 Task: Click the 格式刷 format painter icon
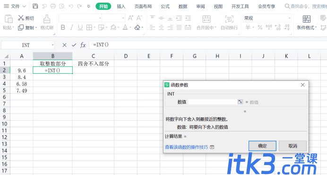47,19
